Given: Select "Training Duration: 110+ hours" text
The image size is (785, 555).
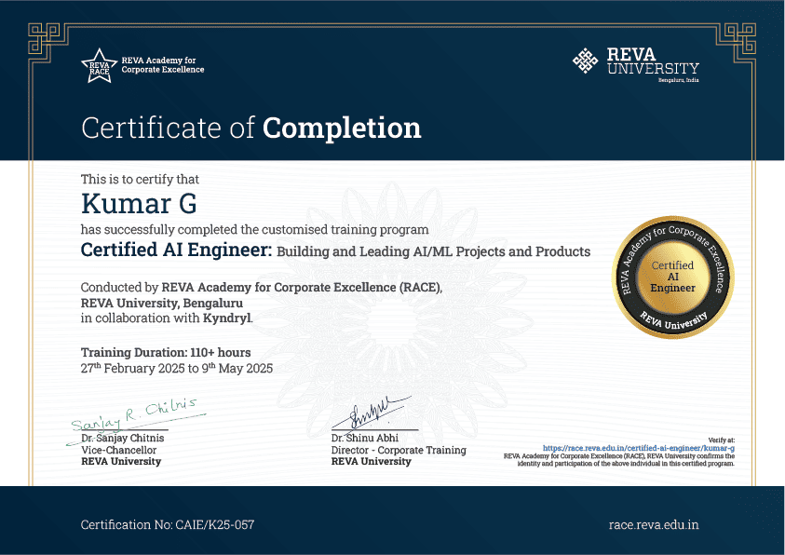Looking at the screenshot, I should pyautogui.click(x=166, y=352).
